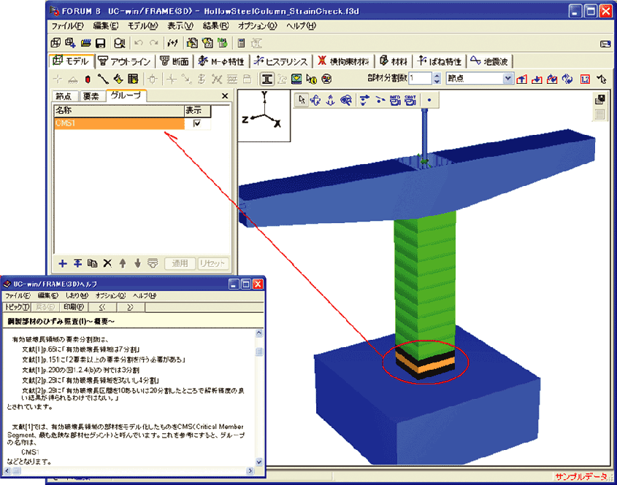Open the ヘルプ(H) menu in main window
The image size is (617, 485).
[301, 26]
